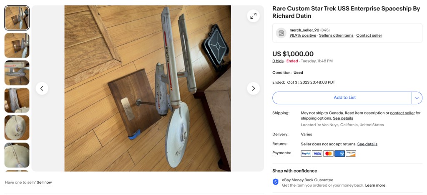Screen dimensions: 427x195
Task: Click the seller store icon
Action: point(281,33)
